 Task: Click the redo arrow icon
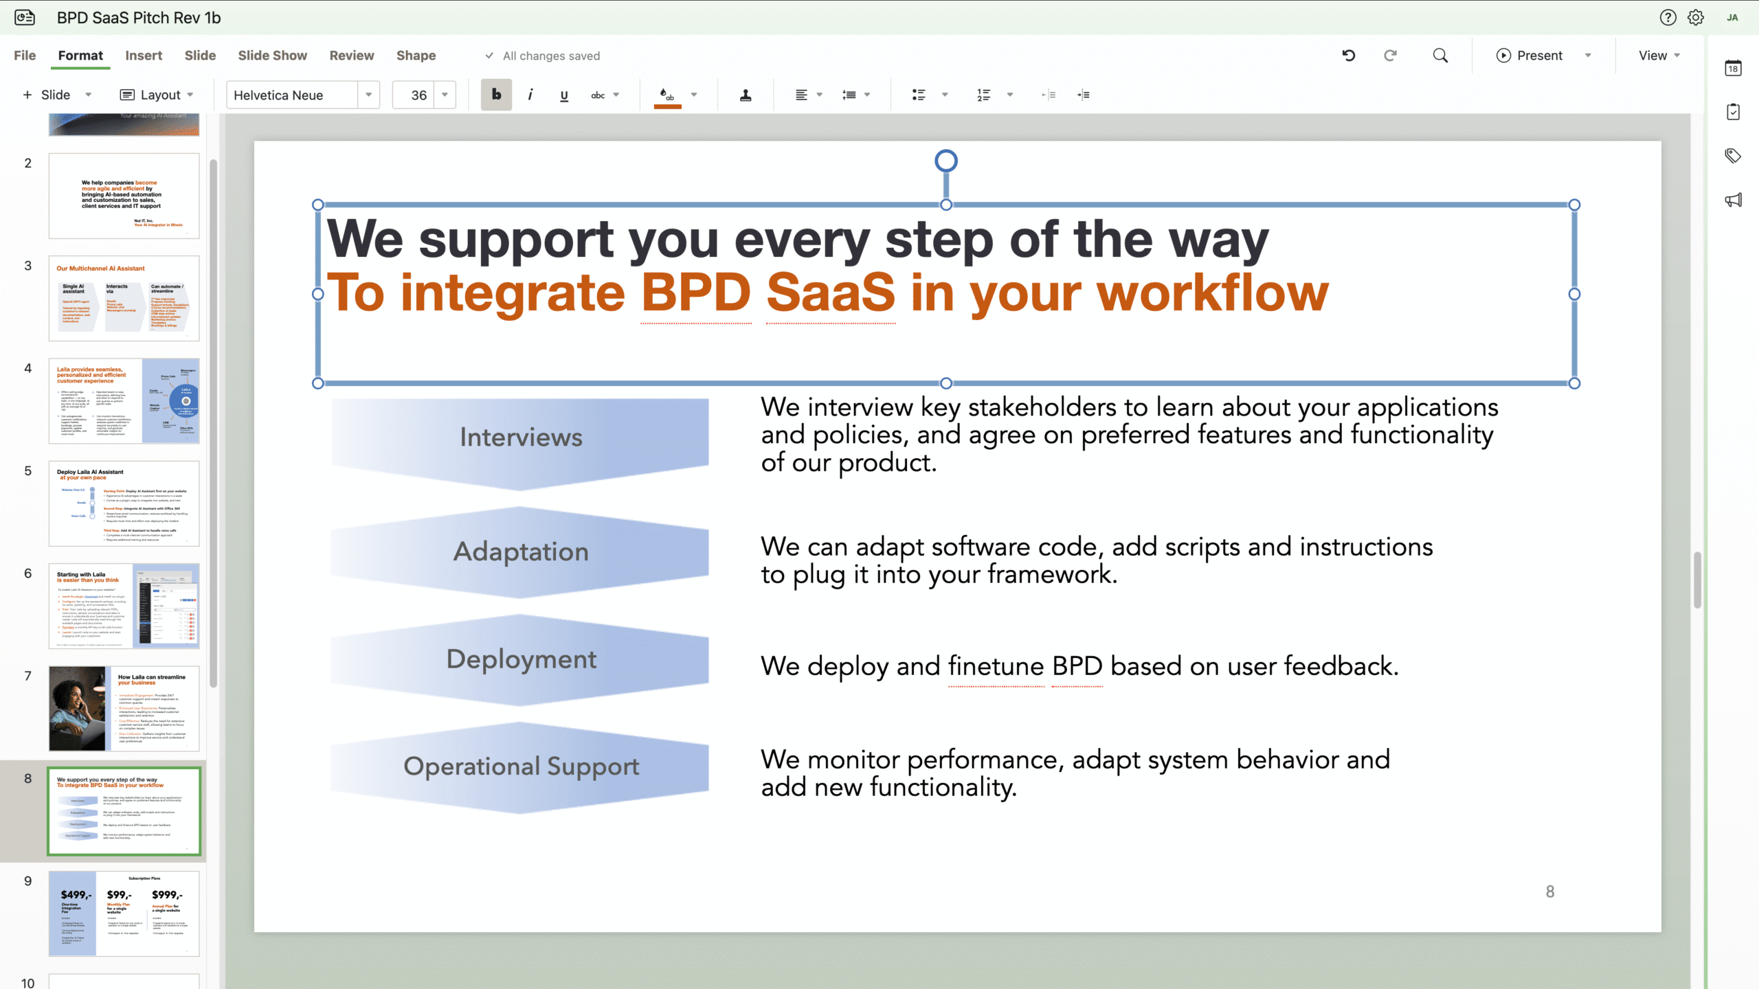pyautogui.click(x=1390, y=56)
